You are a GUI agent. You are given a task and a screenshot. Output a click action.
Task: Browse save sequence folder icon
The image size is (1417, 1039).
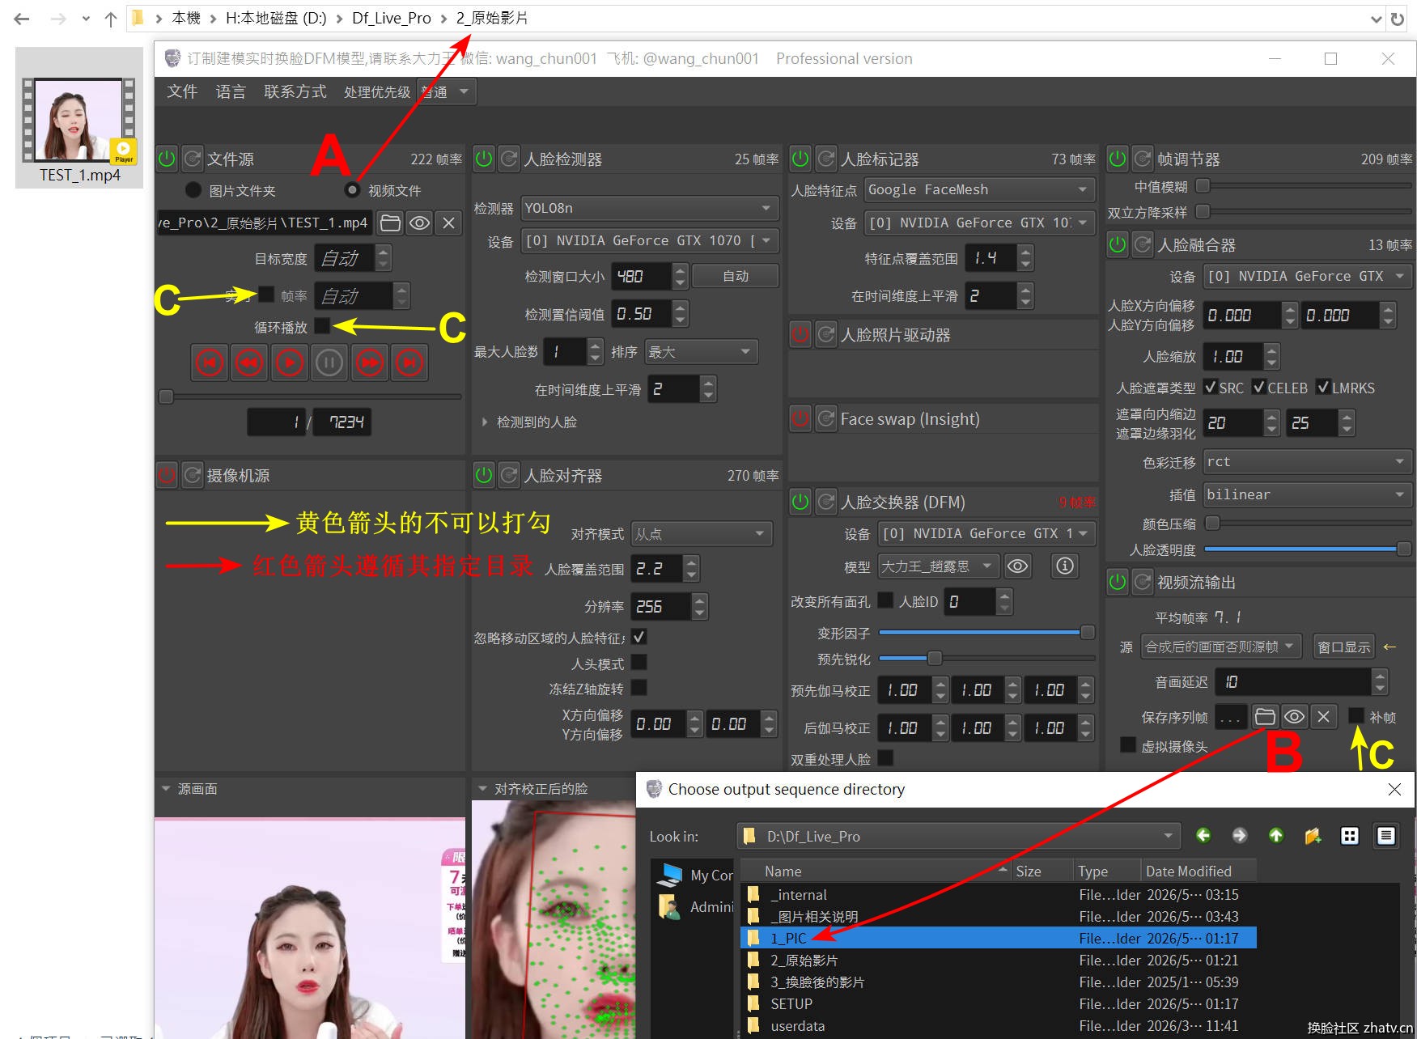coord(1265,716)
